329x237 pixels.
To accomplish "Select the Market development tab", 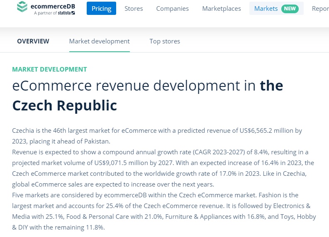I will tap(99, 41).
